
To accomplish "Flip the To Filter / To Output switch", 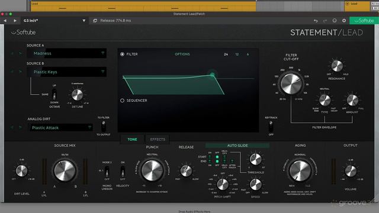I will click(104, 125).
